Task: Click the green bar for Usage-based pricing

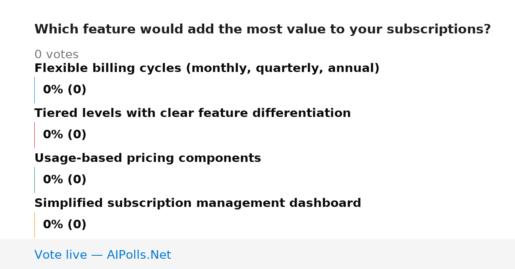Action: coord(35,180)
